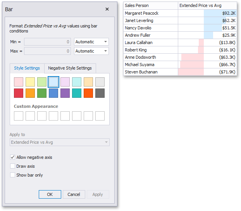Image resolution: width=241 pixels, height=211 pixels.
Task: Pick the pale red color swatch
Action: 19,82
